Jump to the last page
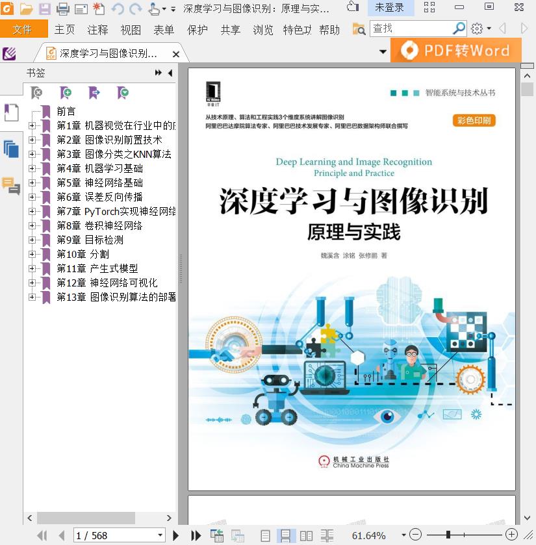The width and height of the screenshot is (536, 545). coord(196,536)
